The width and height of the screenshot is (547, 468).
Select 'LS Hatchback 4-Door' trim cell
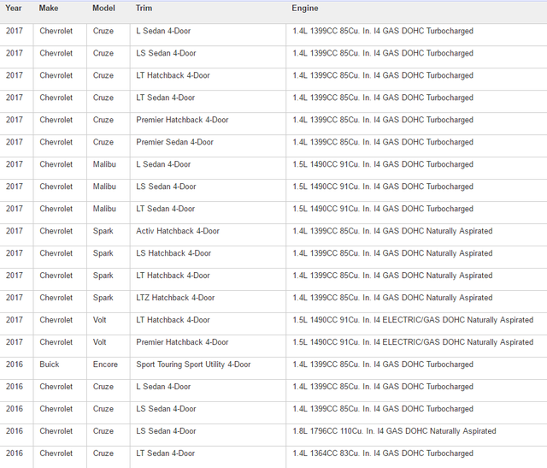point(174,253)
